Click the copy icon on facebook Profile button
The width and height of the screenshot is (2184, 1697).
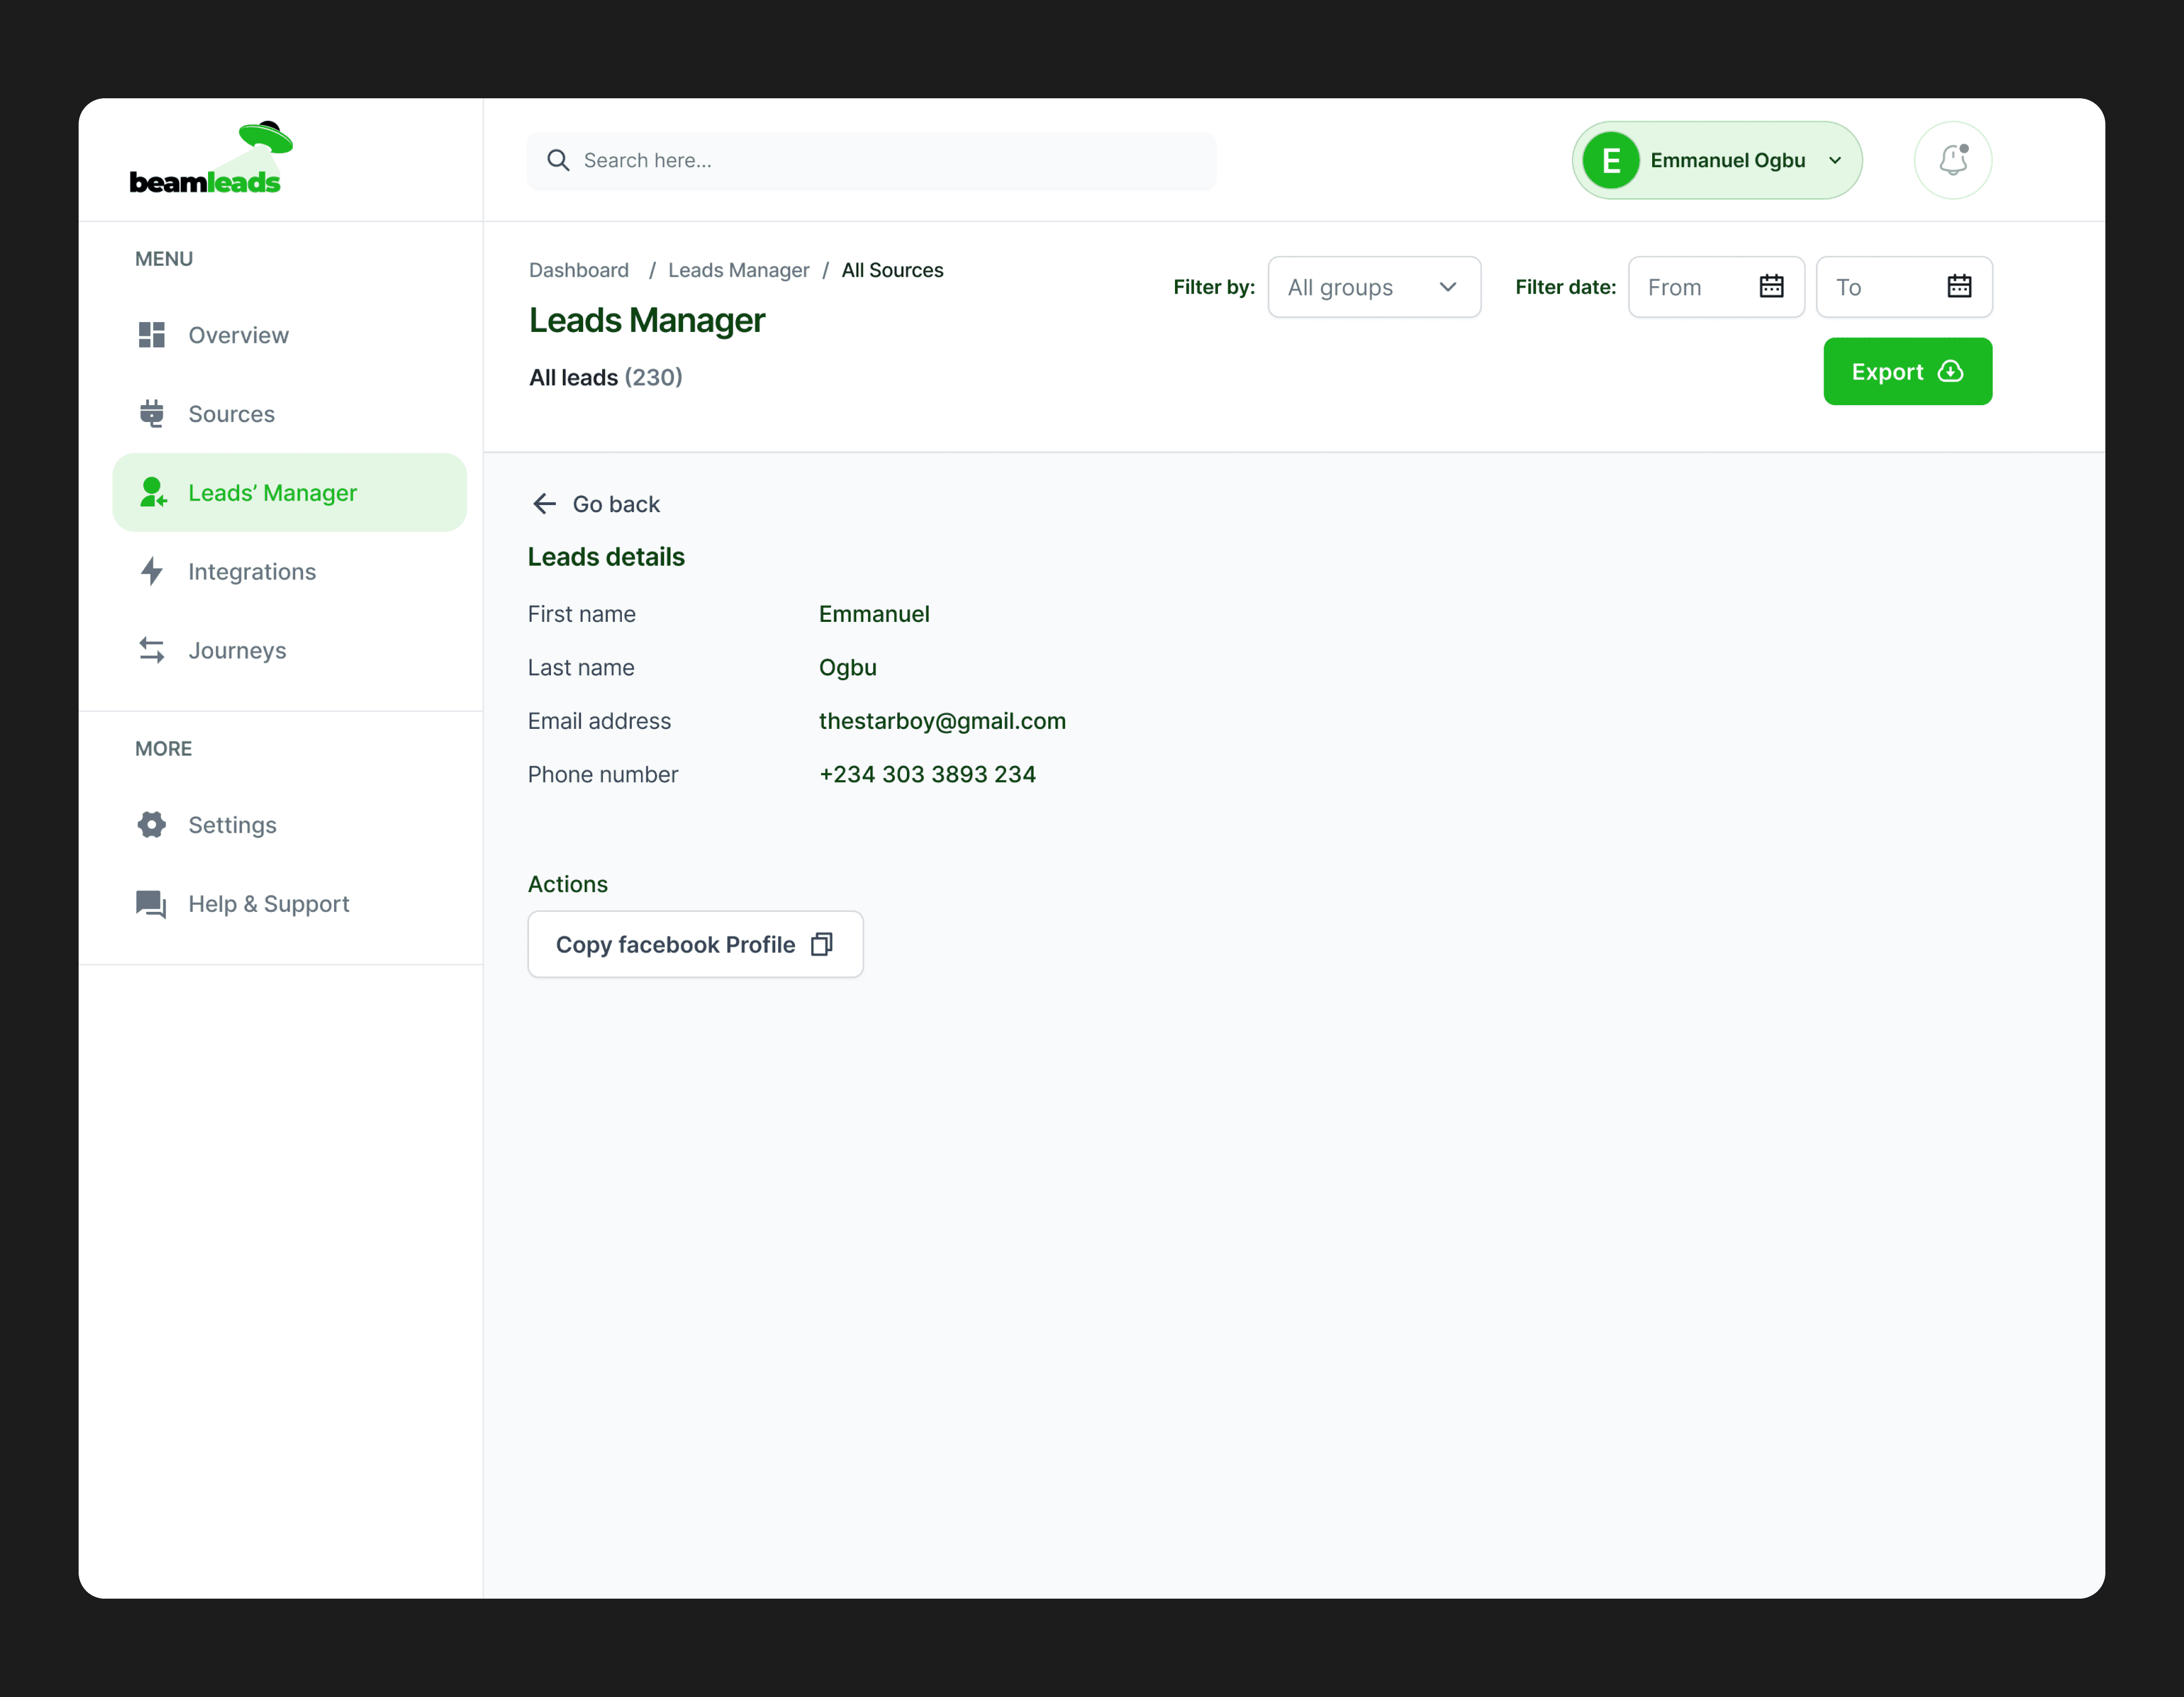click(822, 944)
